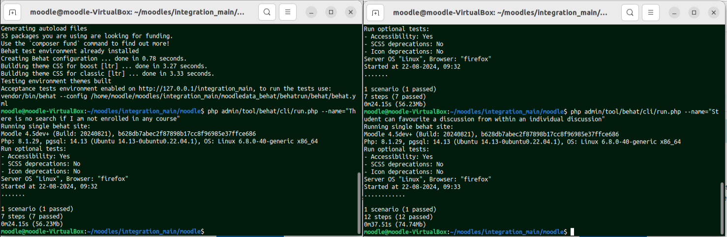Click "Started at 22-08-2024, 09:32" in right window
Screen dimensions: 727x237
(x=412, y=66)
